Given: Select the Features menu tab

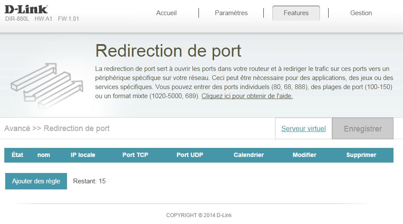Looking at the screenshot, I should click(x=296, y=13).
